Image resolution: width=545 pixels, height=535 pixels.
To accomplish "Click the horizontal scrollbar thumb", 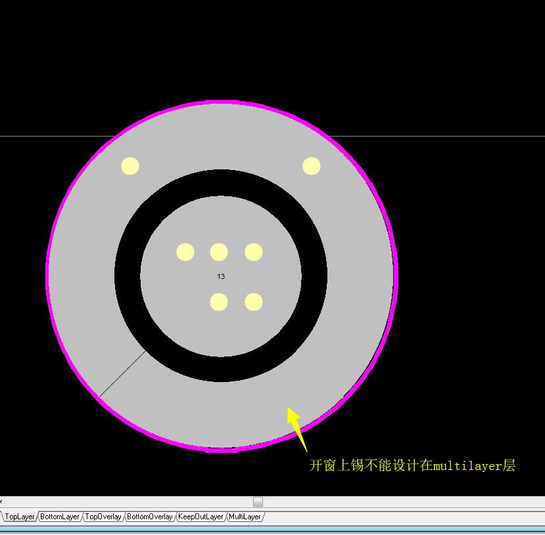I will (258, 502).
